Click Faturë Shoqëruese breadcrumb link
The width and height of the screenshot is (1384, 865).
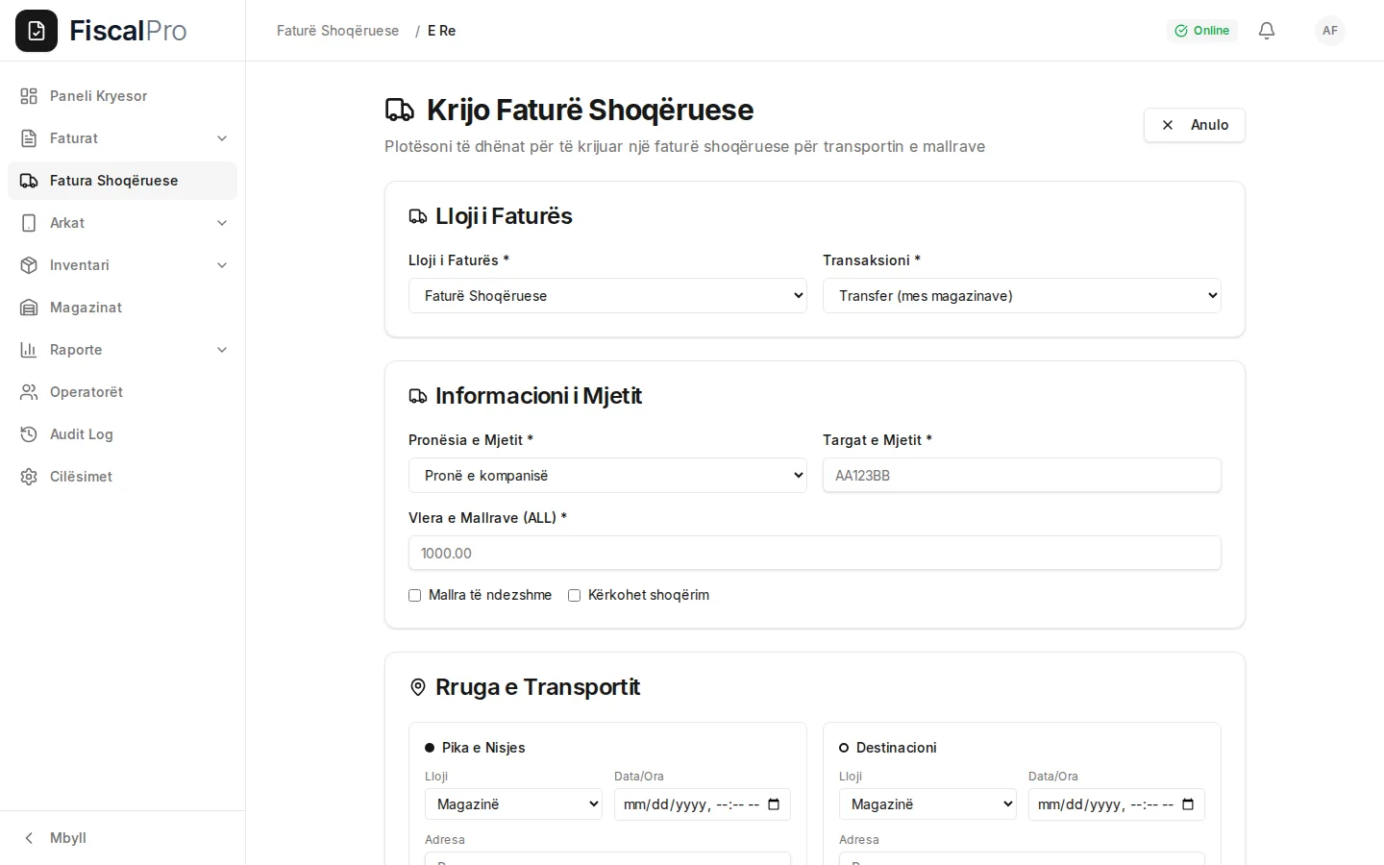pyautogui.click(x=337, y=31)
